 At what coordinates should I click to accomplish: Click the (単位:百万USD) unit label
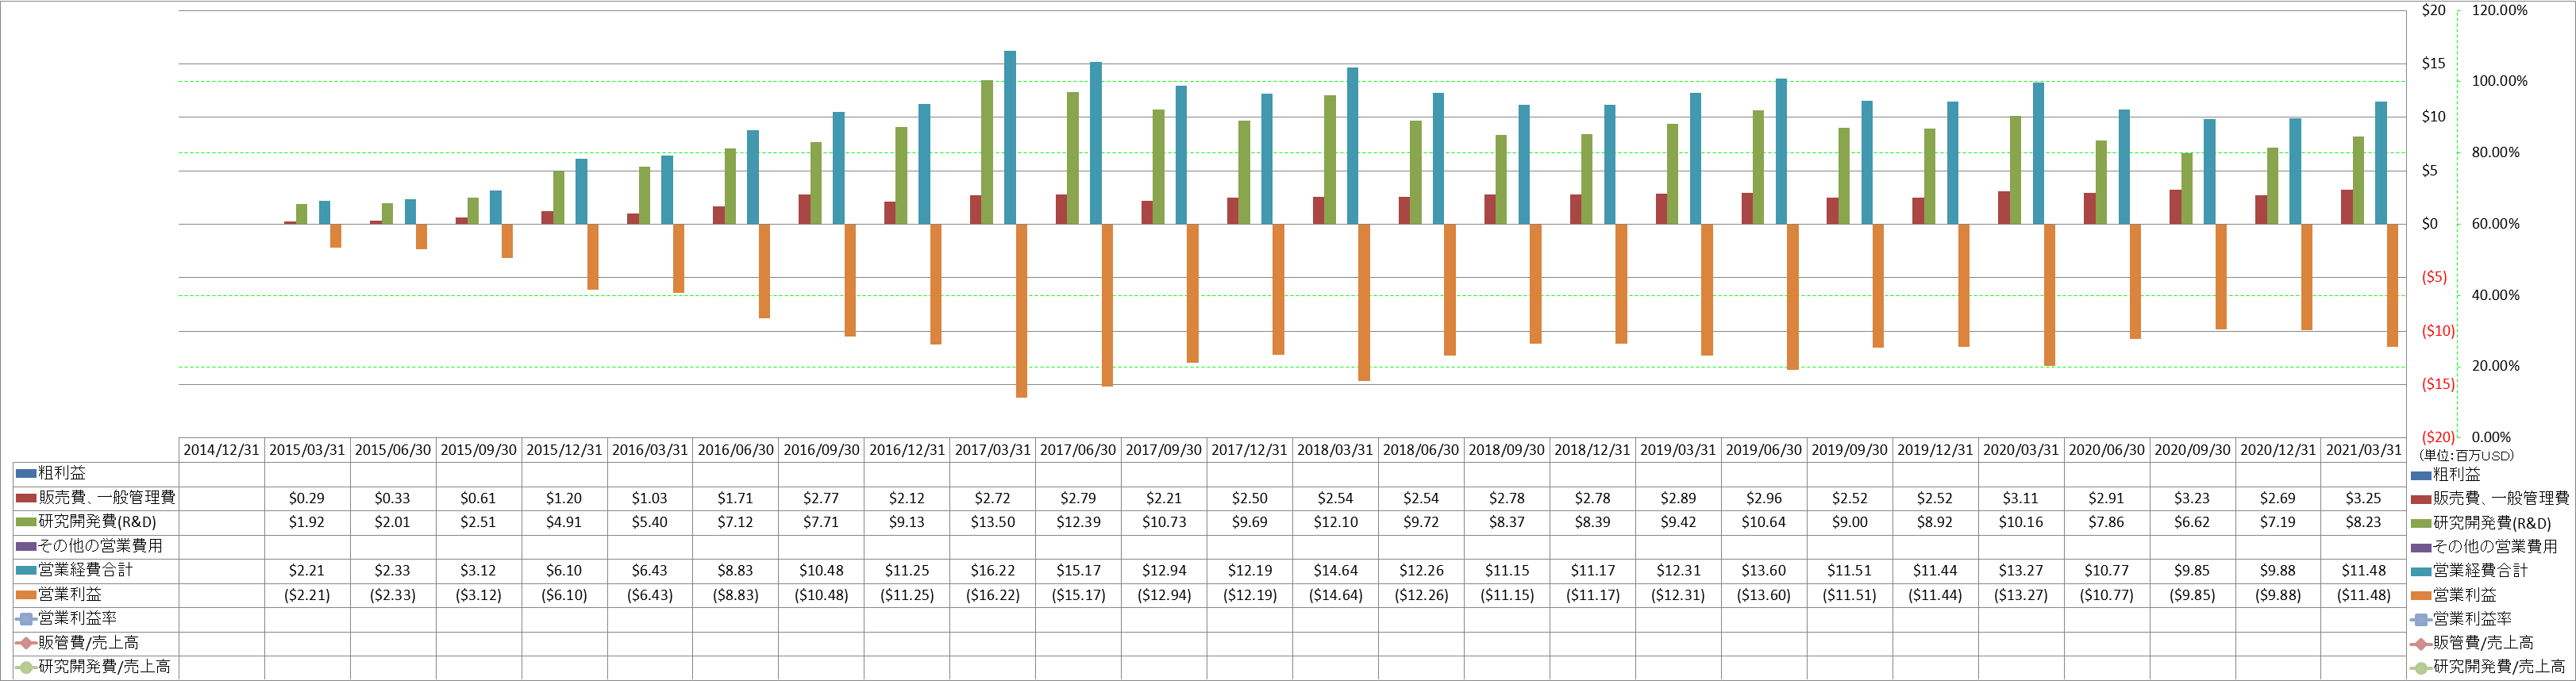click(x=2465, y=456)
